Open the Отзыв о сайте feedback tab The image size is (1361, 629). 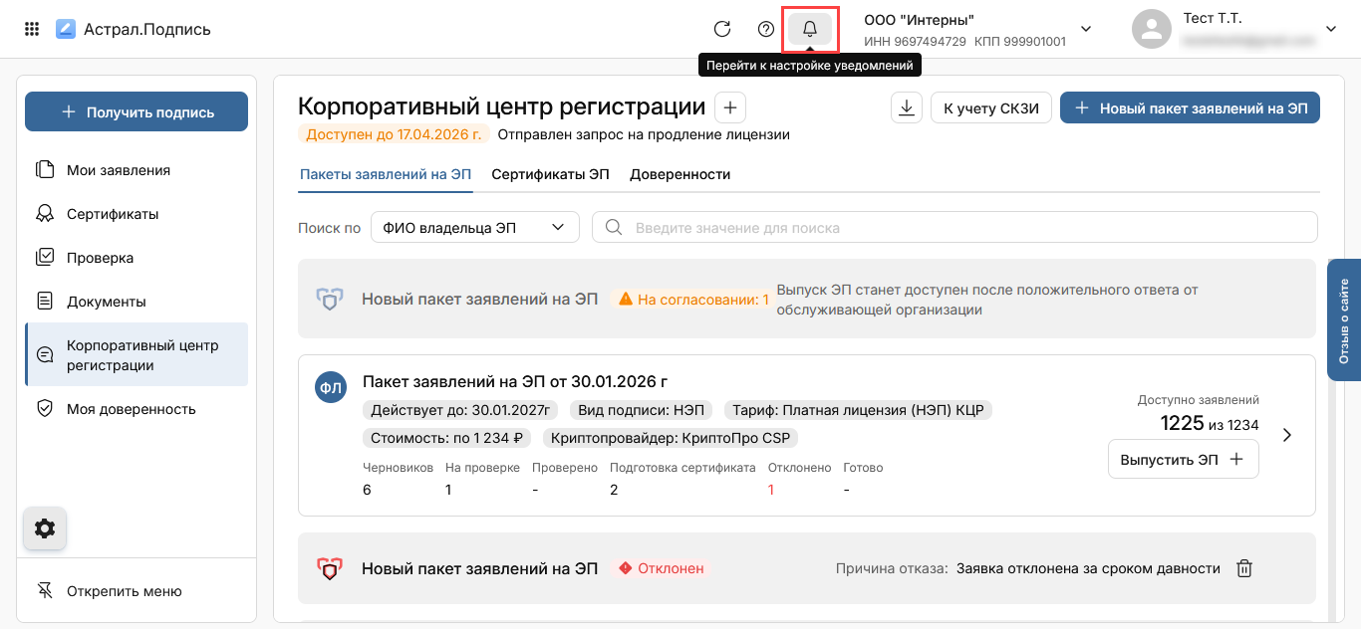(1343, 320)
